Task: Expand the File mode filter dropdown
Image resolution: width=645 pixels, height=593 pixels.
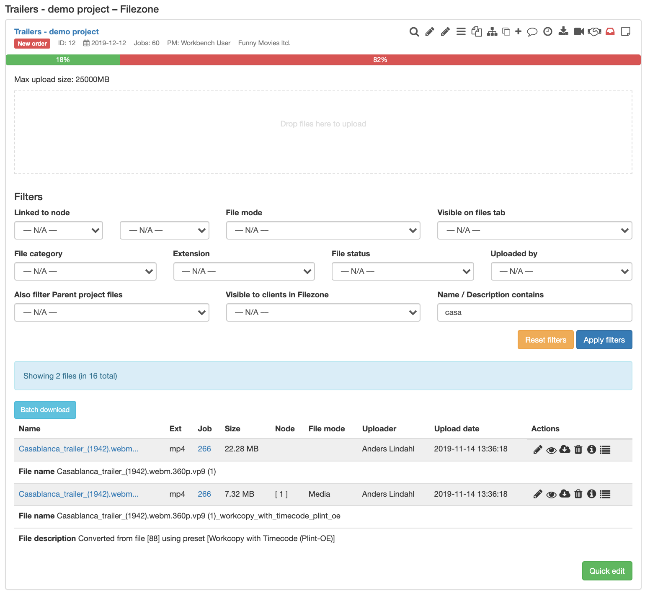Action: (323, 230)
